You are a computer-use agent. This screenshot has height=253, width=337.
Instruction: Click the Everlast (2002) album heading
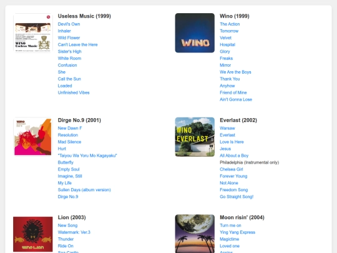click(238, 121)
